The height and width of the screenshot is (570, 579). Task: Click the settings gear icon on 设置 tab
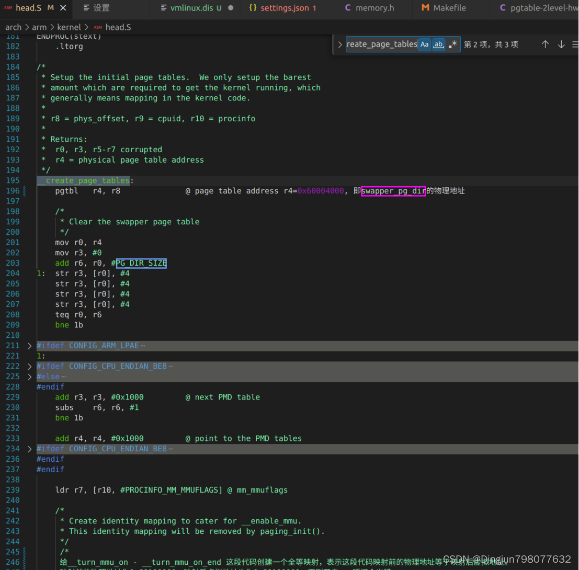85,7
